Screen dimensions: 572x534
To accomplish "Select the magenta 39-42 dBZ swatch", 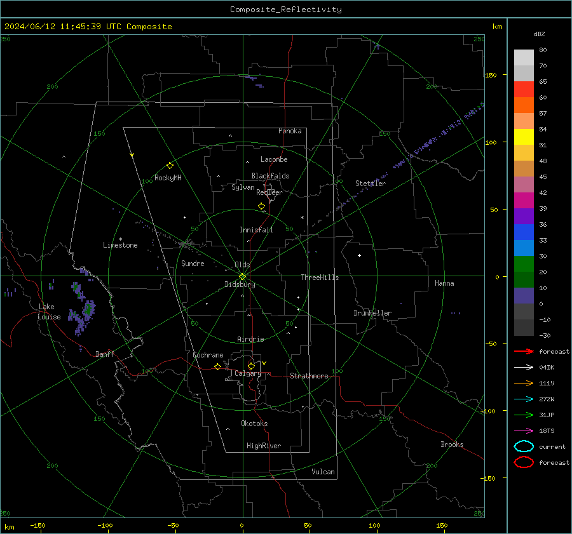I will click(524, 201).
